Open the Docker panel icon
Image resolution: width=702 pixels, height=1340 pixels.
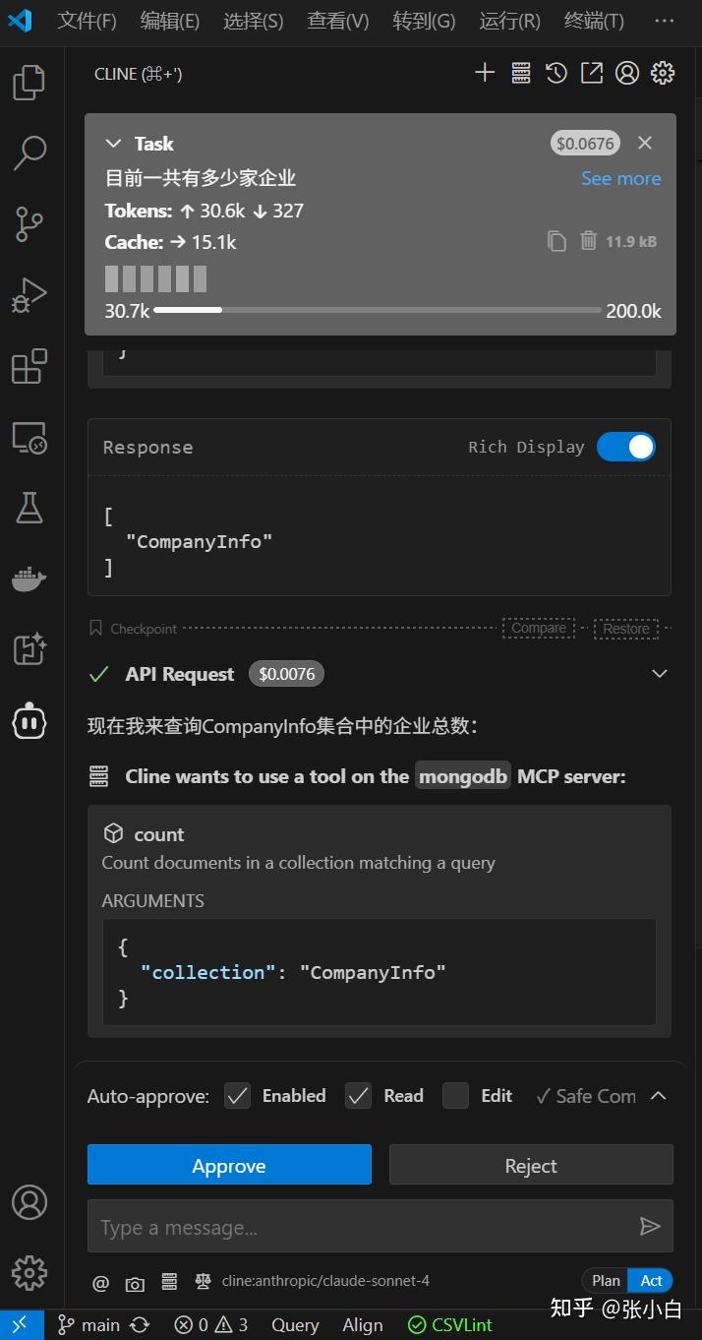[29, 579]
